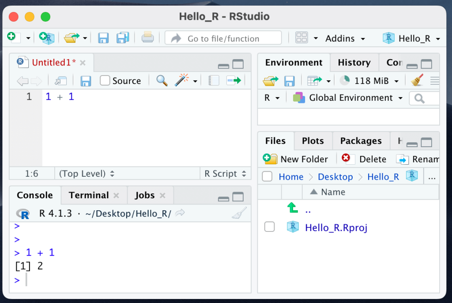
Task: Go back to previous source location
Action: tap(23, 81)
